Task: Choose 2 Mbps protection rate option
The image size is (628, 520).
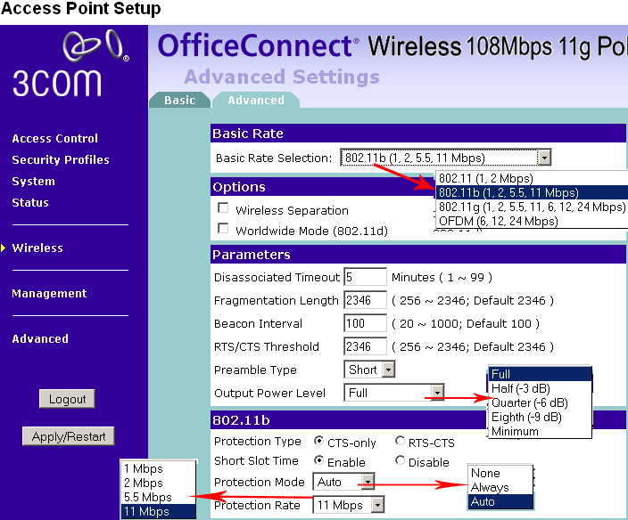Action: (x=158, y=483)
